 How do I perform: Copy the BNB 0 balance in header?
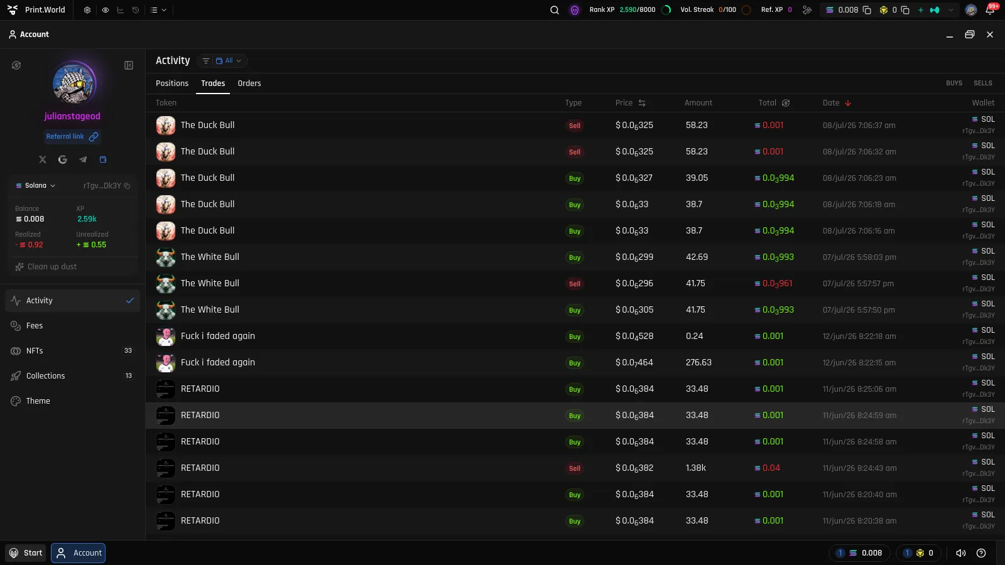tap(905, 10)
